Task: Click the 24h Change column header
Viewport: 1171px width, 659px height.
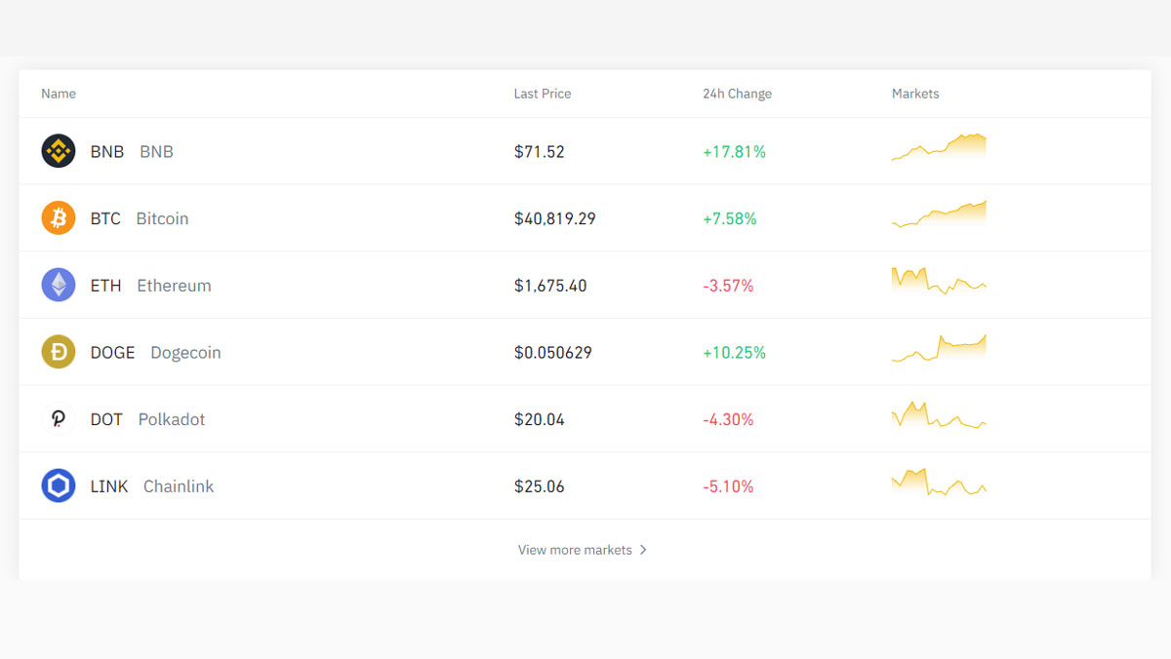Action: pos(737,94)
